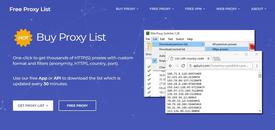Click the green check beside 27.36
Viewport: 275px width, 130px height.
point(149,83)
